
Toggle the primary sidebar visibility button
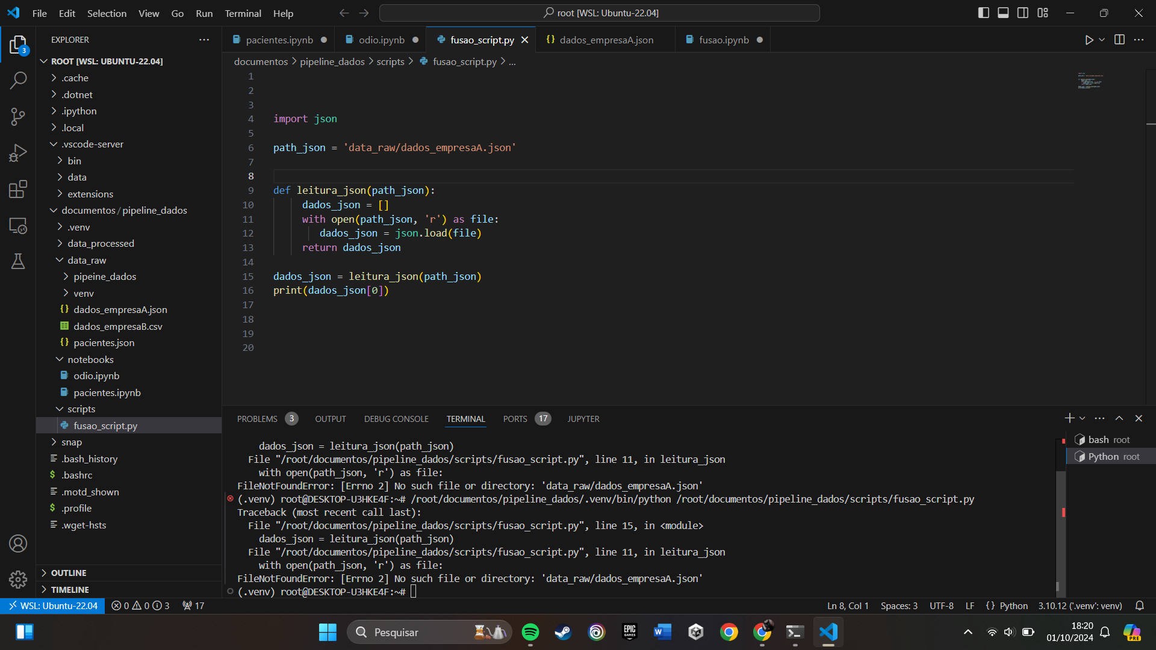coord(984,13)
